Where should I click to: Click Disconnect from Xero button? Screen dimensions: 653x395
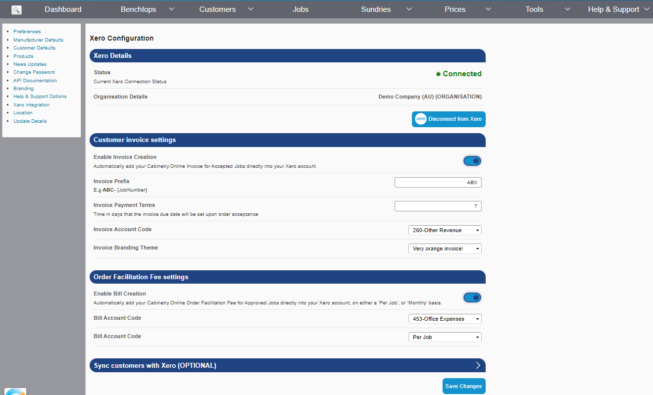click(x=449, y=119)
